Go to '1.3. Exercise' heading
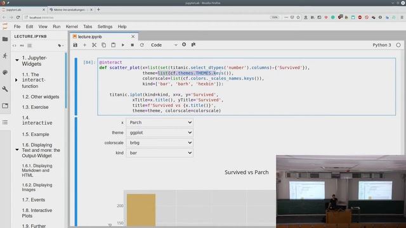The image size is (406, 228). point(35,107)
